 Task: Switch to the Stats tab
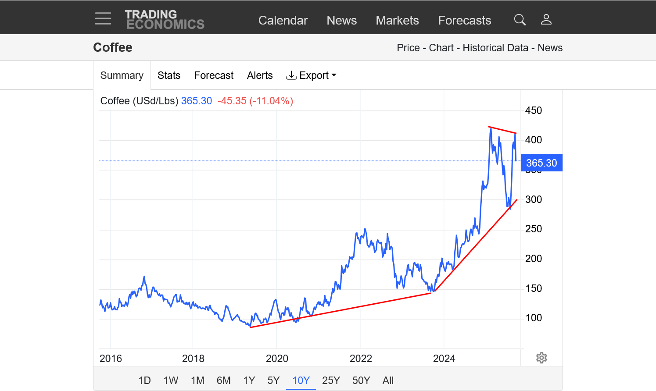(169, 75)
